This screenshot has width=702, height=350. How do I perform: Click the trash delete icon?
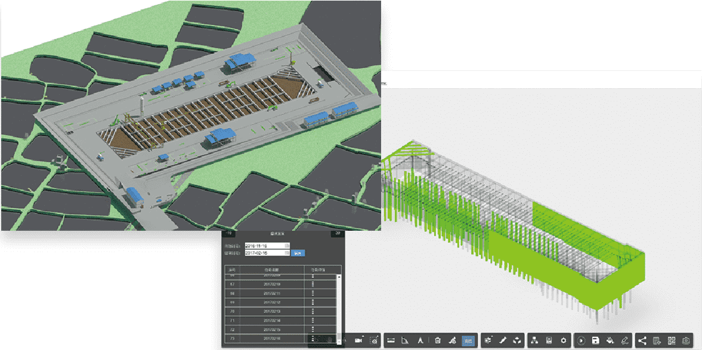coord(438,340)
